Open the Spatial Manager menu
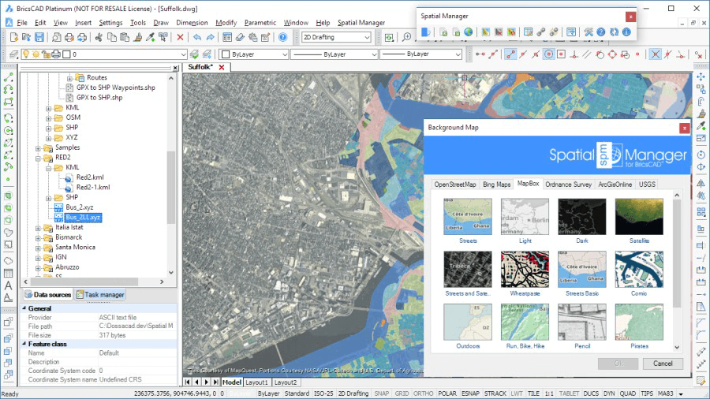Viewport: 710px width, 399px height. pyautogui.click(x=361, y=23)
